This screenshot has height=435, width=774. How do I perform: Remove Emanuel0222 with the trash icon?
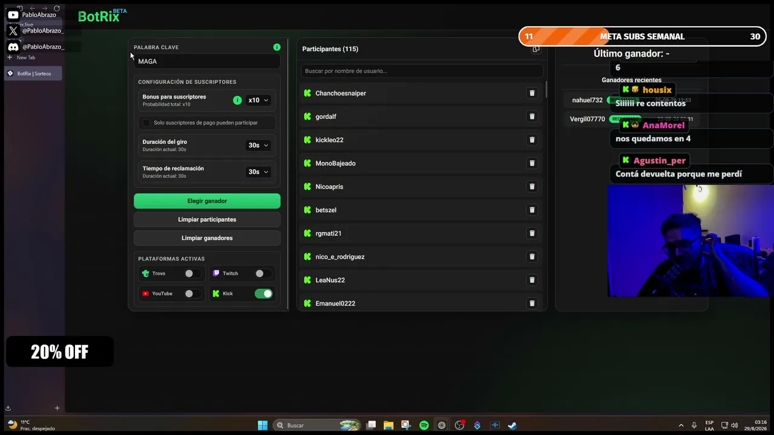[x=532, y=303]
